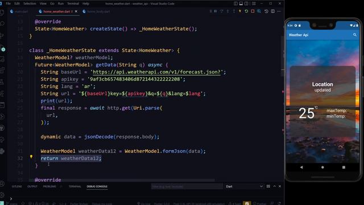Trigger Flutter hot reload lightning icon

pos(240,11)
